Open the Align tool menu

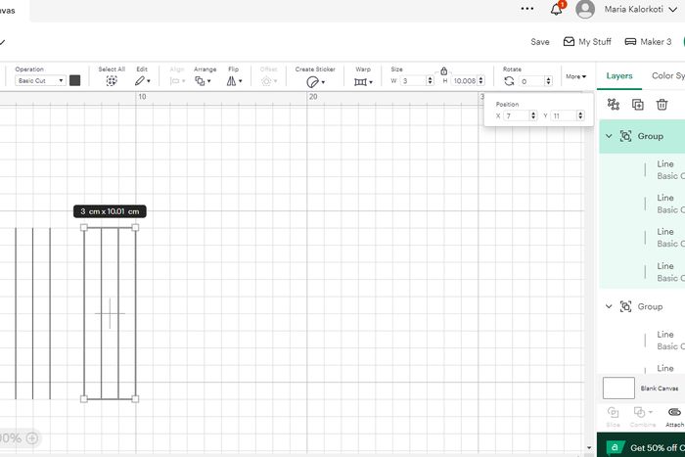pos(177,81)
